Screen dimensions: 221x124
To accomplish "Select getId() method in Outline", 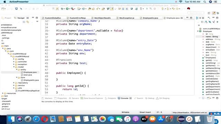I will (x=209, y=60).
